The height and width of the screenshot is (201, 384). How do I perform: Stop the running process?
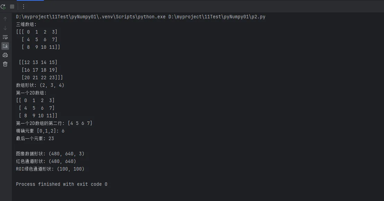(x=12, y=7)
